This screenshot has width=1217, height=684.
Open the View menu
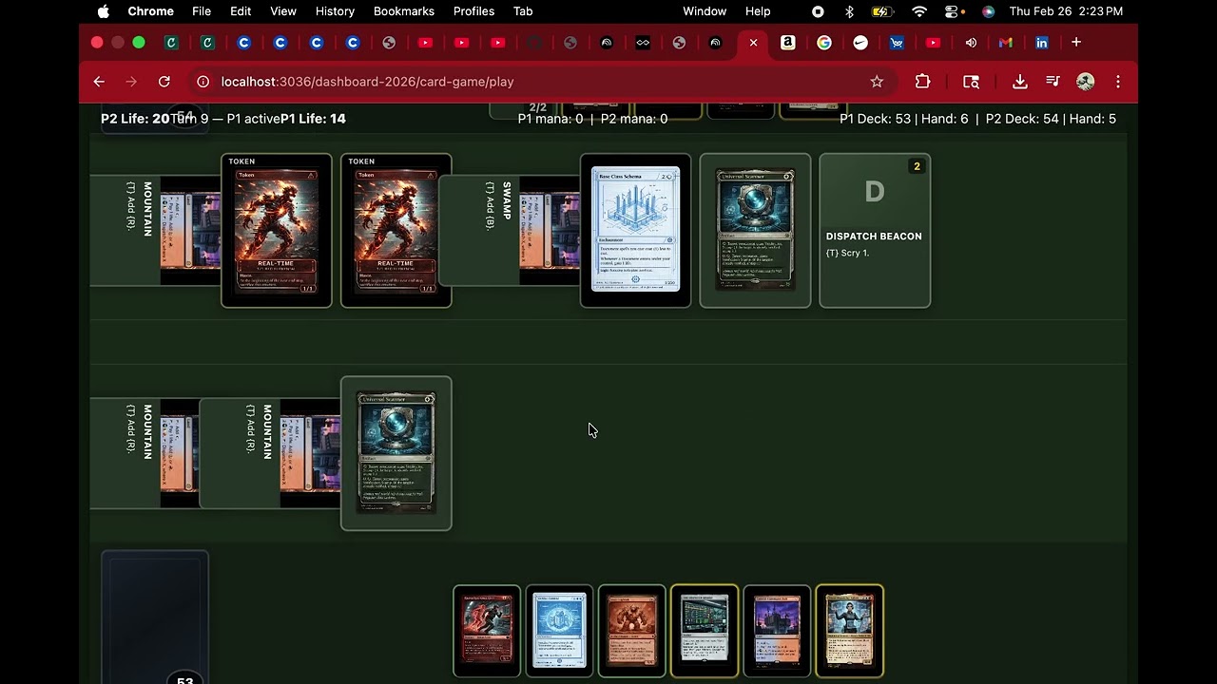point(283,11)
